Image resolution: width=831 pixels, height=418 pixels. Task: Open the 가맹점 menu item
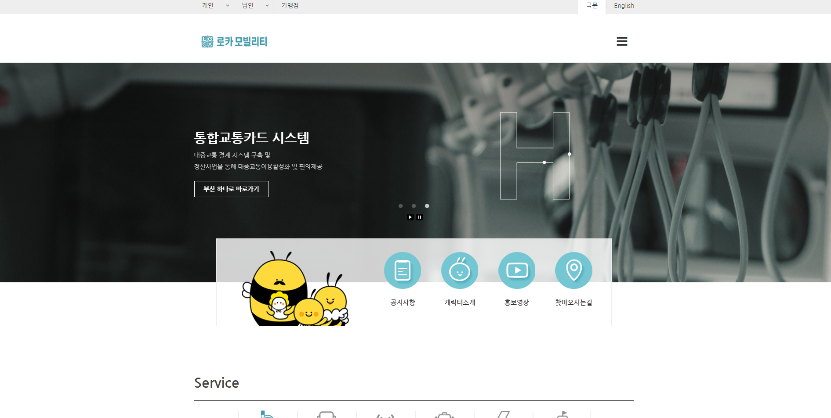coord(290,6)
